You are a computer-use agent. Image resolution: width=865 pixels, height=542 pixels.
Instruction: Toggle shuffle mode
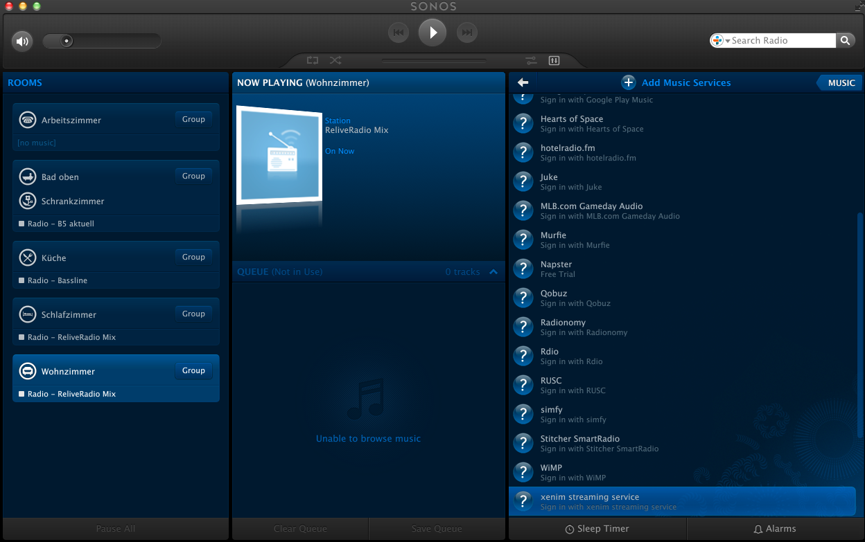pyautogui.click(x=335, y=60)
